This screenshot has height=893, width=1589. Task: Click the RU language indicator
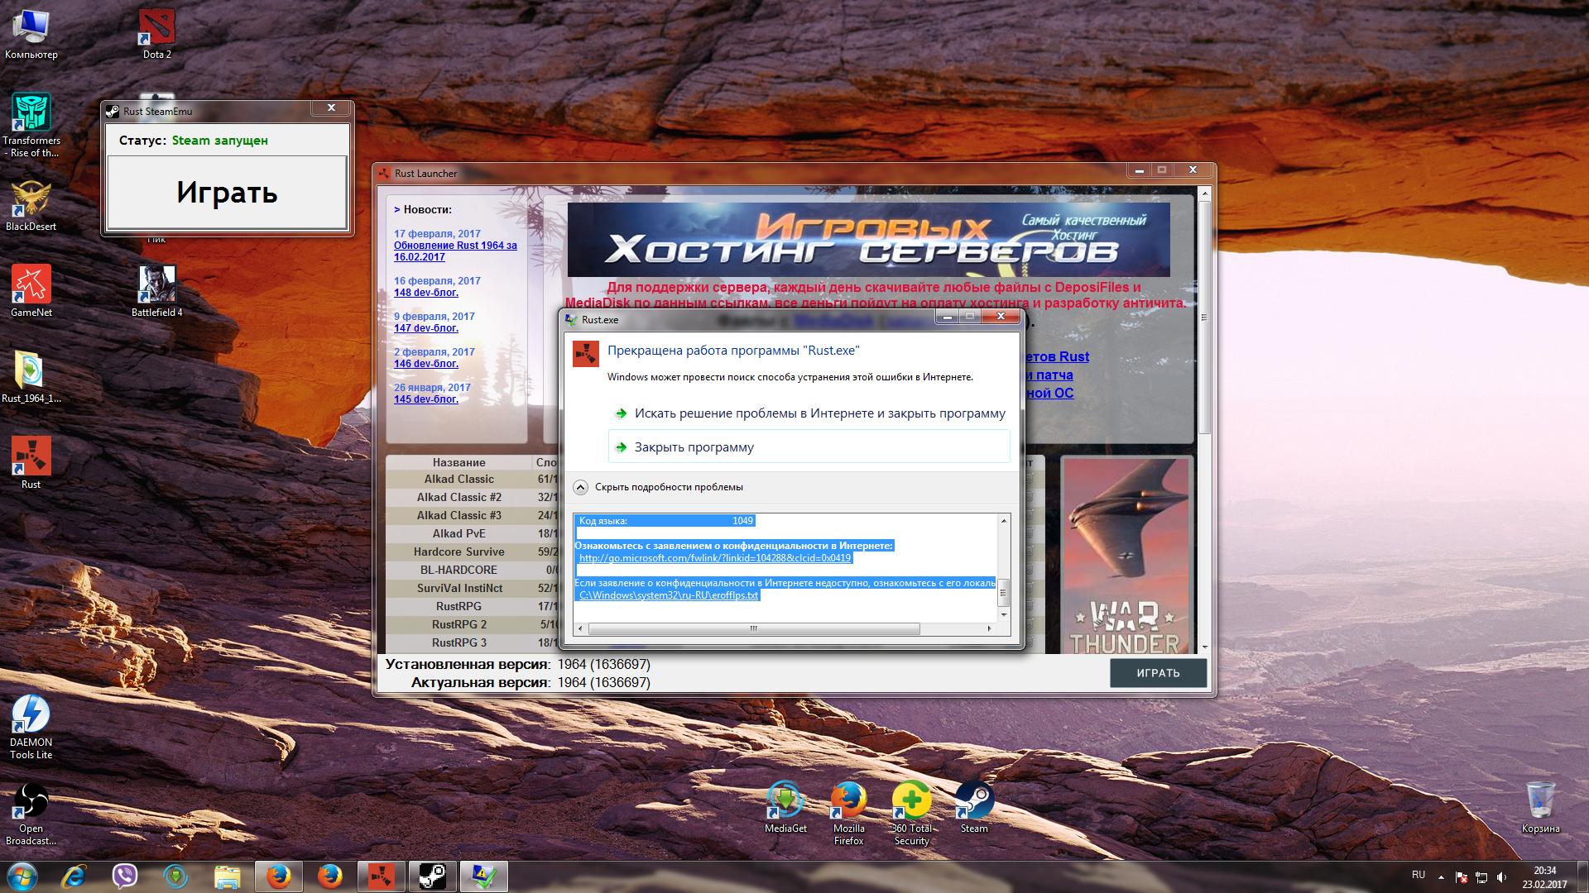[x=1419, y=875]
